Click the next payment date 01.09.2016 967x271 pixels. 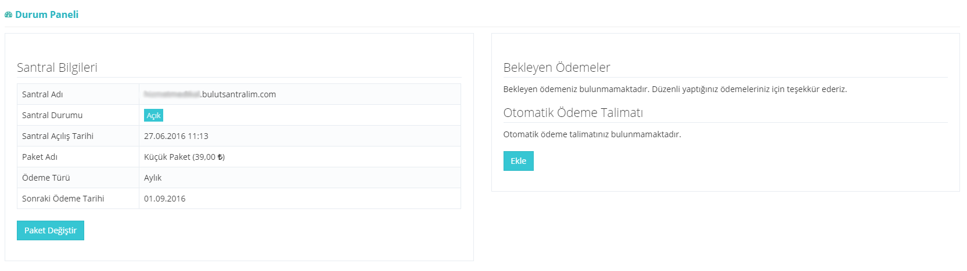click(x=165, y=199)
